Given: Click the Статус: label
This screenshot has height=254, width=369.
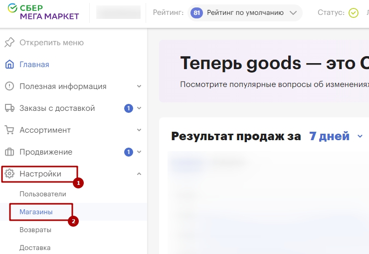Looking at the screenshot, I should click(331, 12).
